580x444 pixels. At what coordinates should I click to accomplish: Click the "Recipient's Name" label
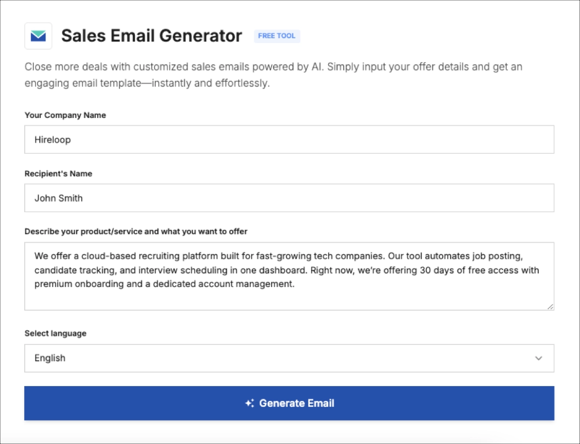click(58, 174)
